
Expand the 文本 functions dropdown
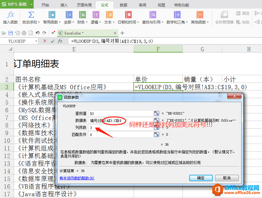pyautogui.click(x=113, y=22)
